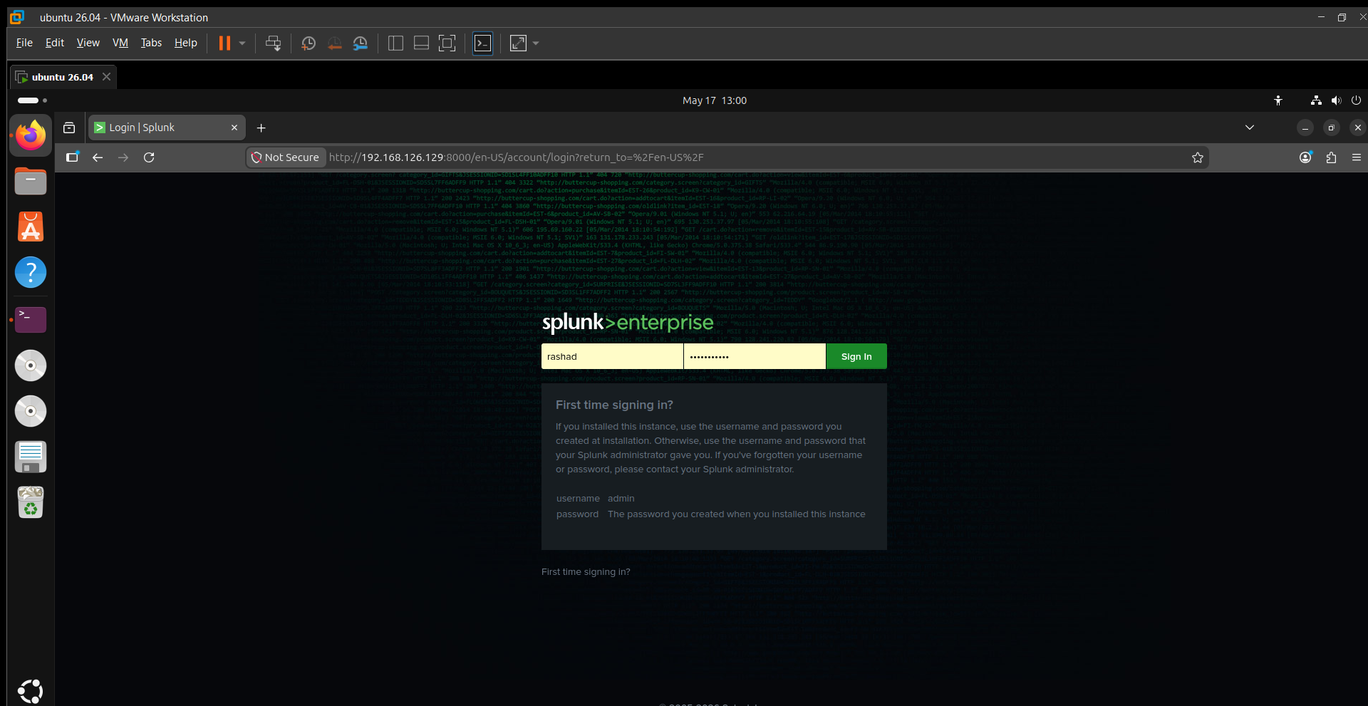1368x706 pixels.
Task: Click the send Ctrl+Alt+Del icon
Action: (x=273, y=43)
